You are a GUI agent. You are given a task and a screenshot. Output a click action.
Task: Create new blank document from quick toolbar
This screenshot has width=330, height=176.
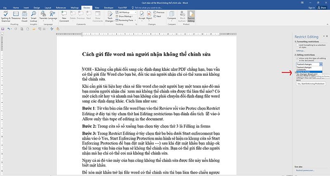(x=28, y=29)
